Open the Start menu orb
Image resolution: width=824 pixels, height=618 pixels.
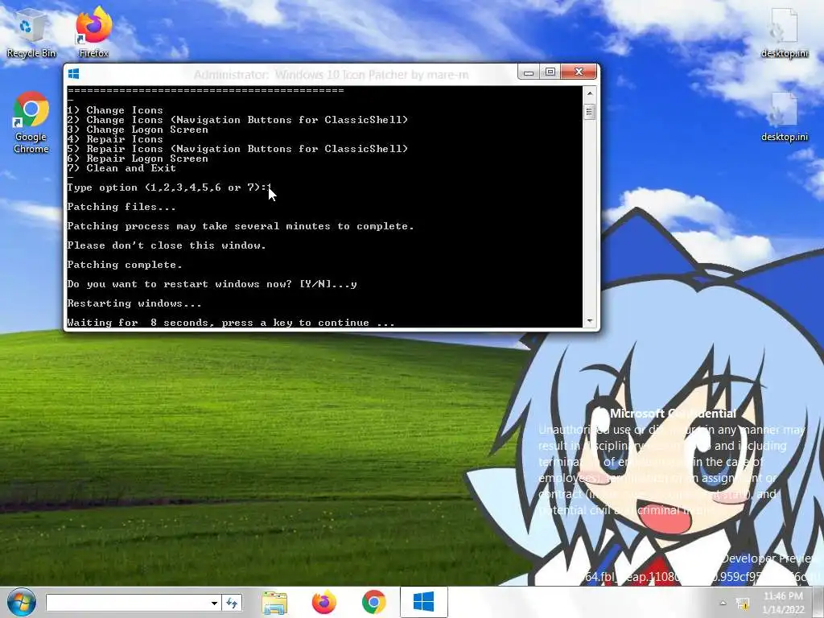tap(22, 602)
